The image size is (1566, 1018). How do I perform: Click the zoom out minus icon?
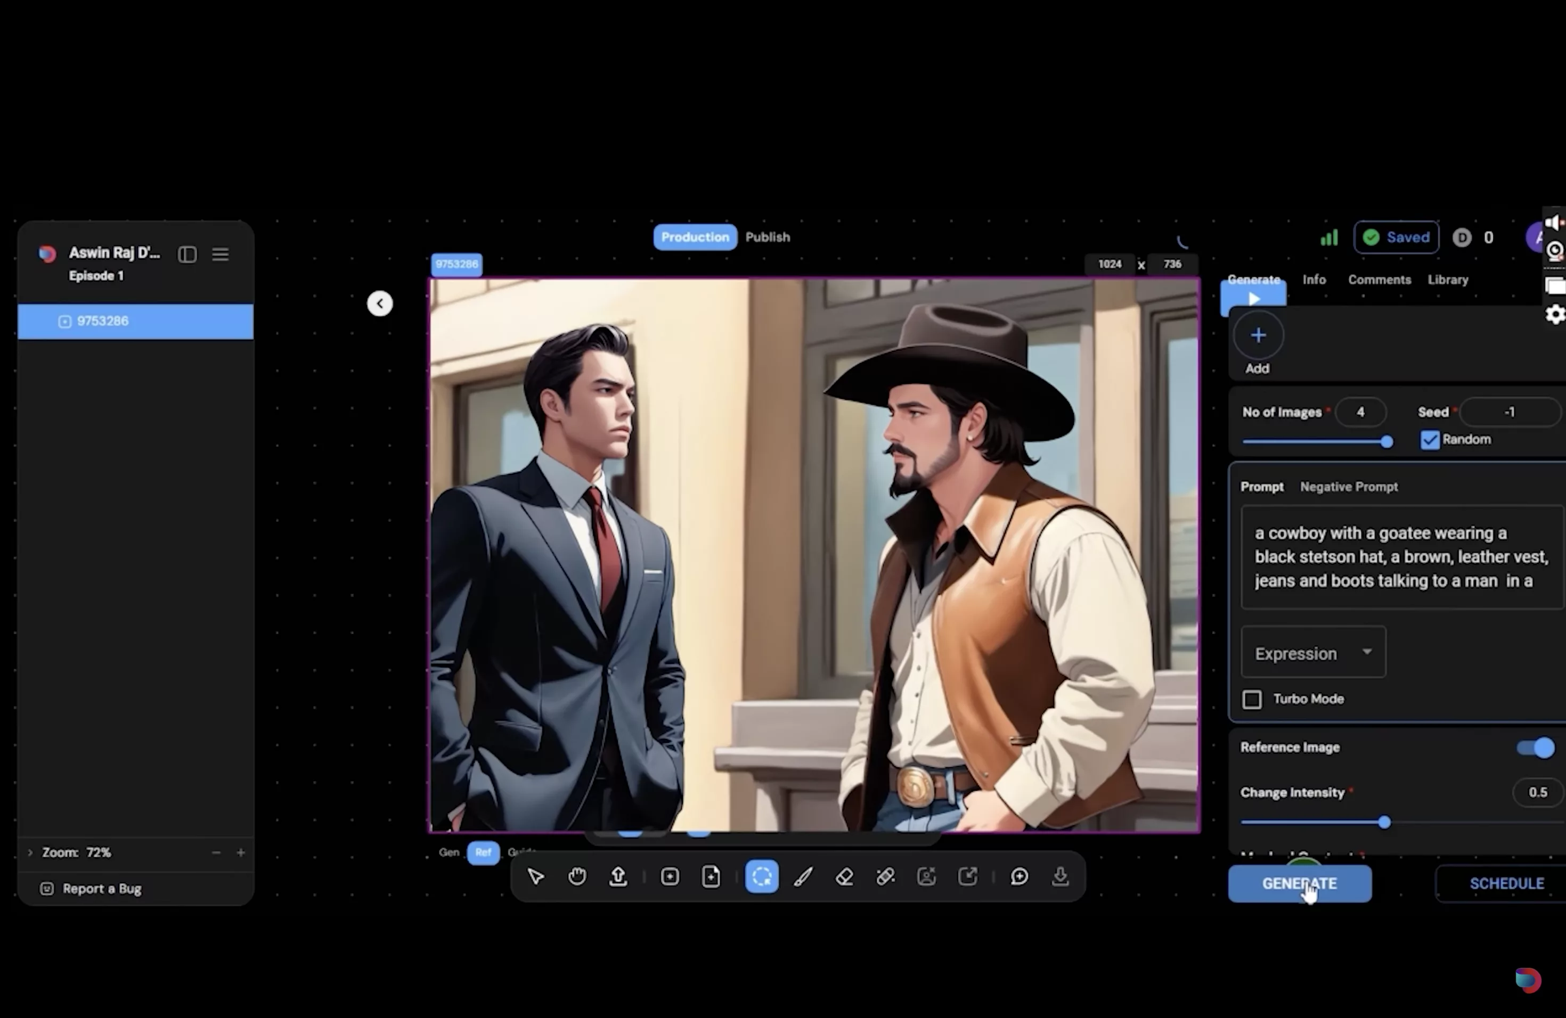[x=216, y=853]
